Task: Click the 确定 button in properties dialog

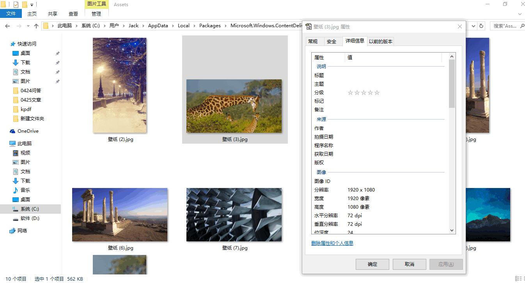Action: (x=372, y=264)
